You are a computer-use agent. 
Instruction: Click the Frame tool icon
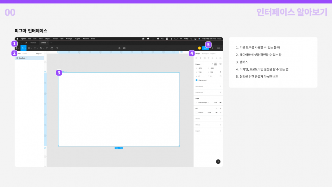pyautogui.click(x=29, y=48)
